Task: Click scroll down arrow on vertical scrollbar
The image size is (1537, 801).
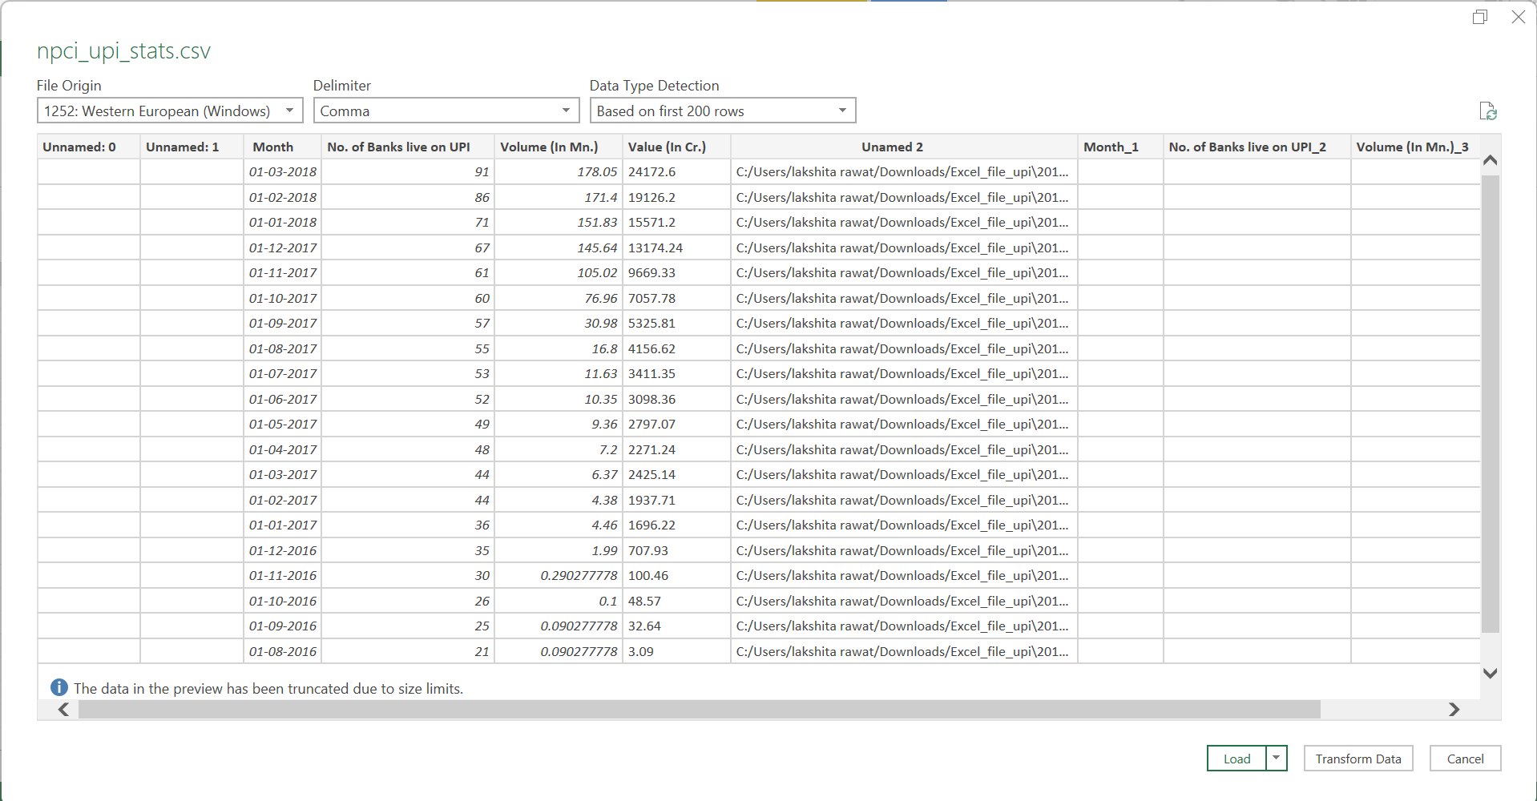Action: coord(1490,674)
